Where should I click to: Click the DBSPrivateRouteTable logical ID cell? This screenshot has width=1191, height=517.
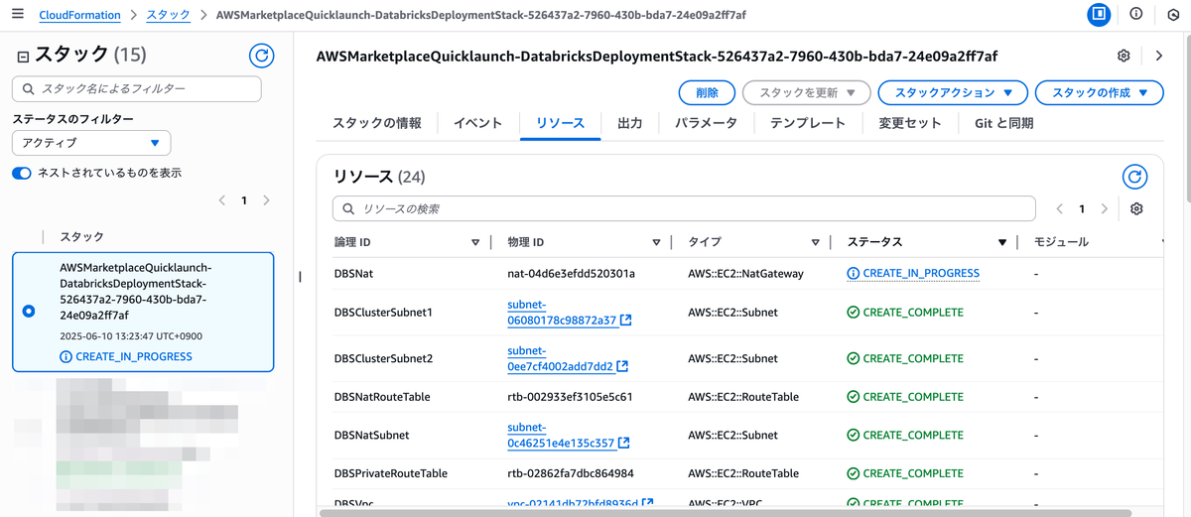coord(390,473)
